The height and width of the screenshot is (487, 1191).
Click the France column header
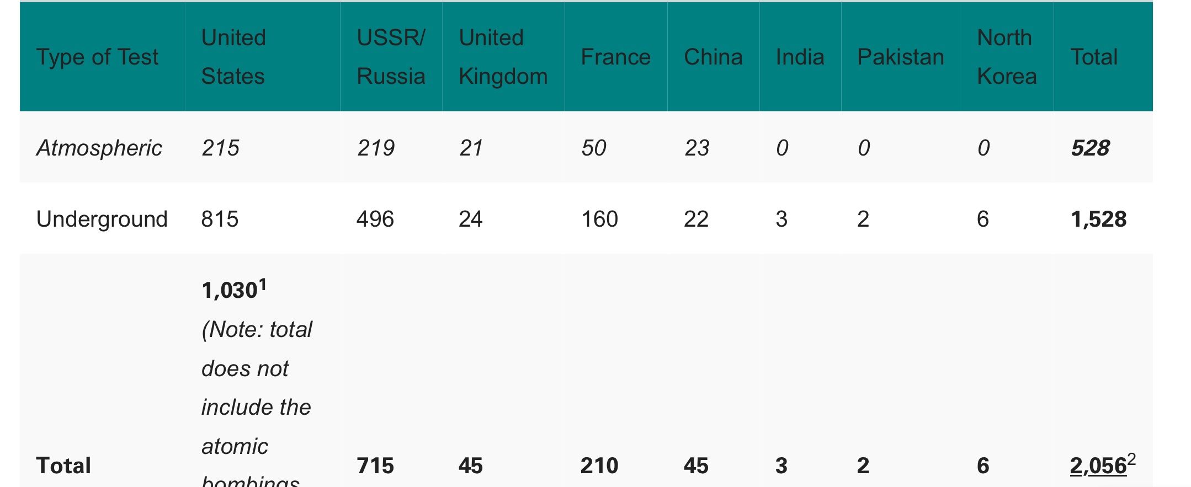(615, 57)
